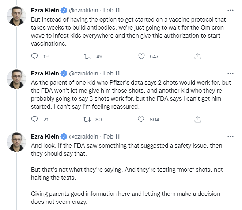
Task: Click Ezra Klein avatar on first tweet
Action: [16, 16]
